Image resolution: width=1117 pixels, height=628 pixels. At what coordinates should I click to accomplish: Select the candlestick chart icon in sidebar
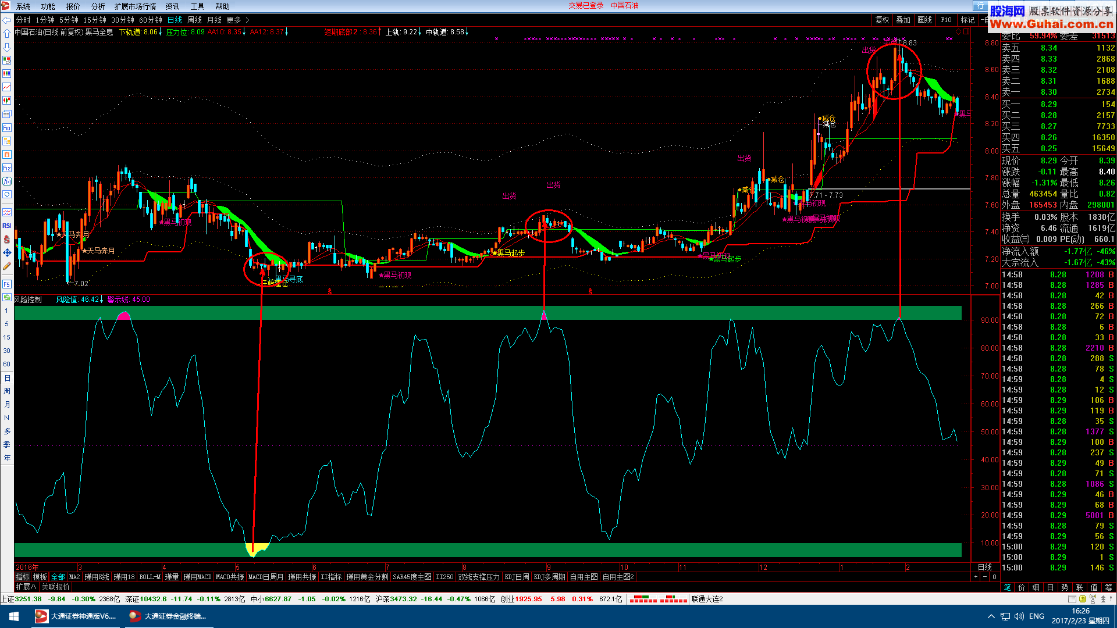click(6, 100)
